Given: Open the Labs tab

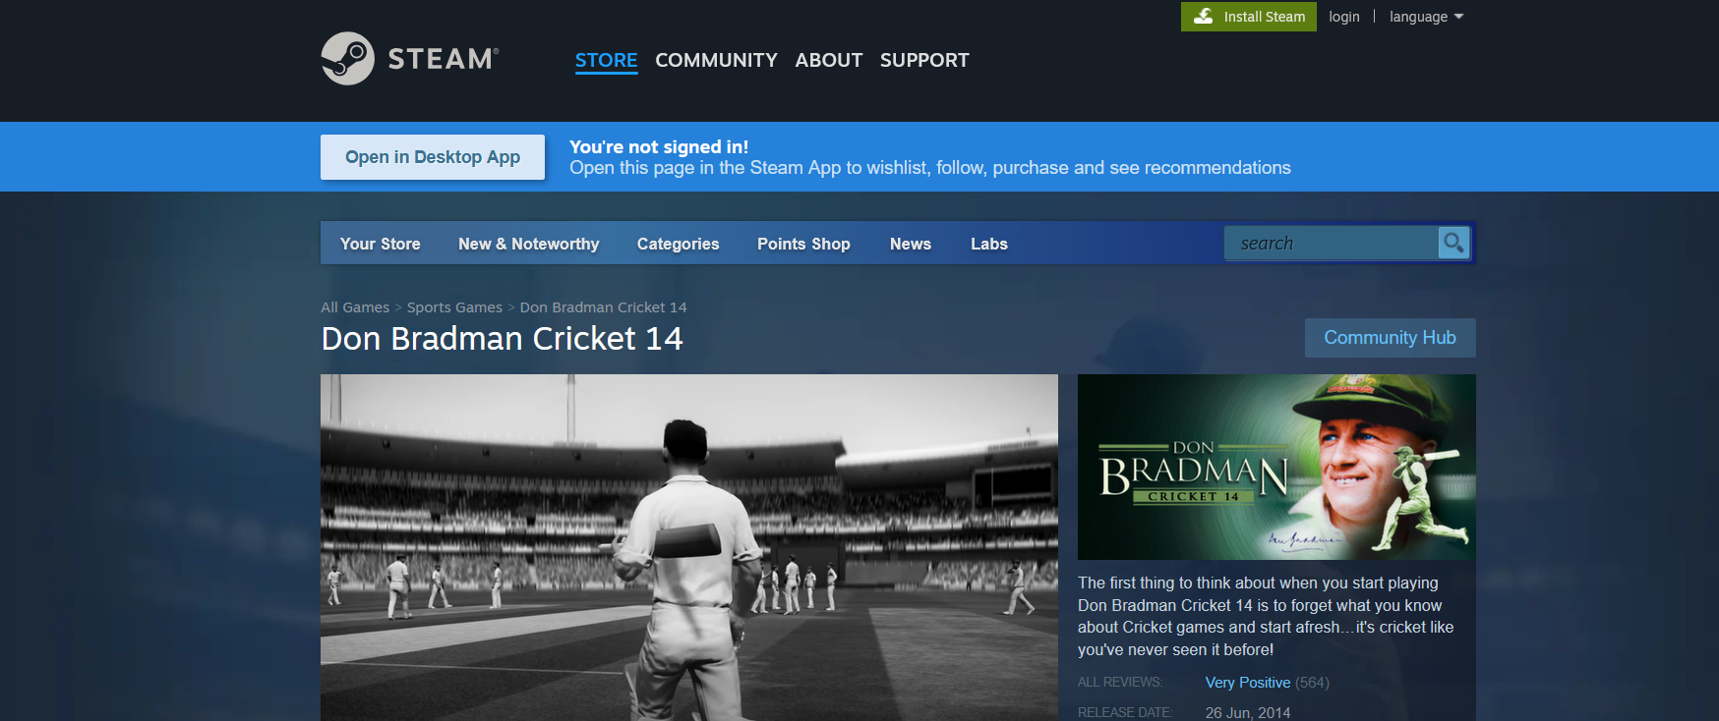Looking at the screenshot, I should (x=988, y=244).
